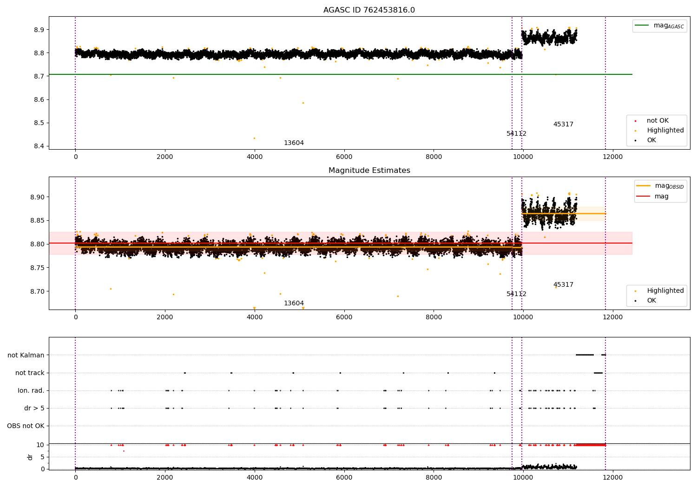697x488 pixels.
Task: Click the "8.90" y-tick in Magnitude Estimates plot
Action: (x=38, y=197)
